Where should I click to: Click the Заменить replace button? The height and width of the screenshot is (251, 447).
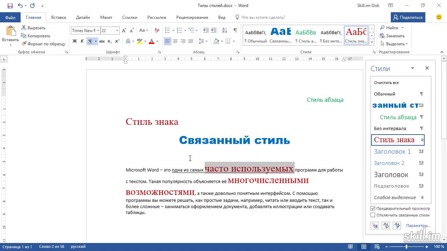click(x=392, y=36)
